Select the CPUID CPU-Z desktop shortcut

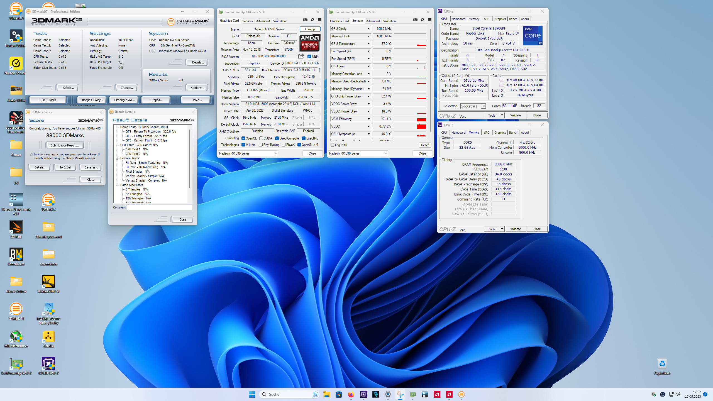click(48, 366)
